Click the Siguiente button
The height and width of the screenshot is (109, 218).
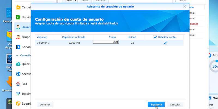coord(156,105)
